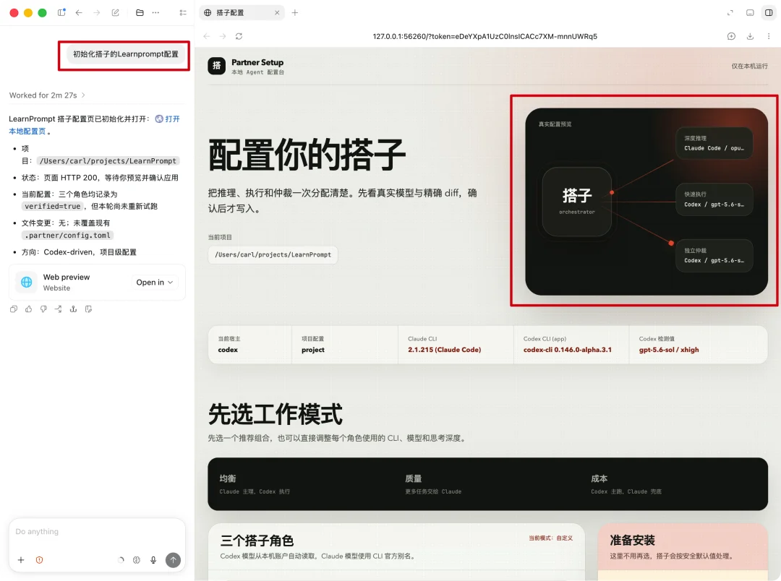Click the plus attach button in composer
Screen dimensions: 781x581
coord(21,560)
